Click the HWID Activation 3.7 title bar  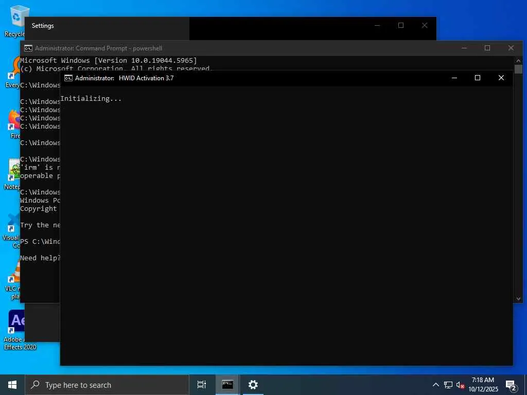click(x=255, y=78)
